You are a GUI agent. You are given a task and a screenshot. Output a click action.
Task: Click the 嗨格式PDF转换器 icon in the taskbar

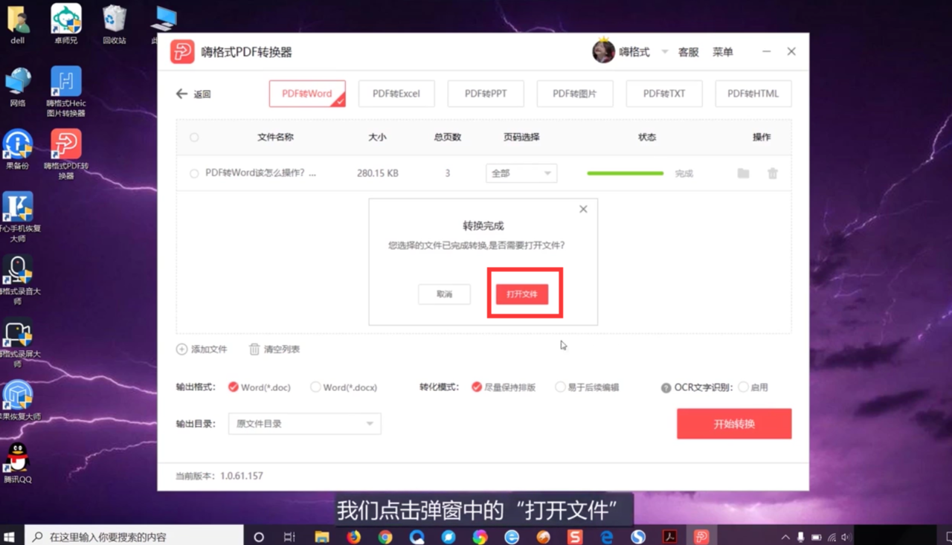click(701, 537)
